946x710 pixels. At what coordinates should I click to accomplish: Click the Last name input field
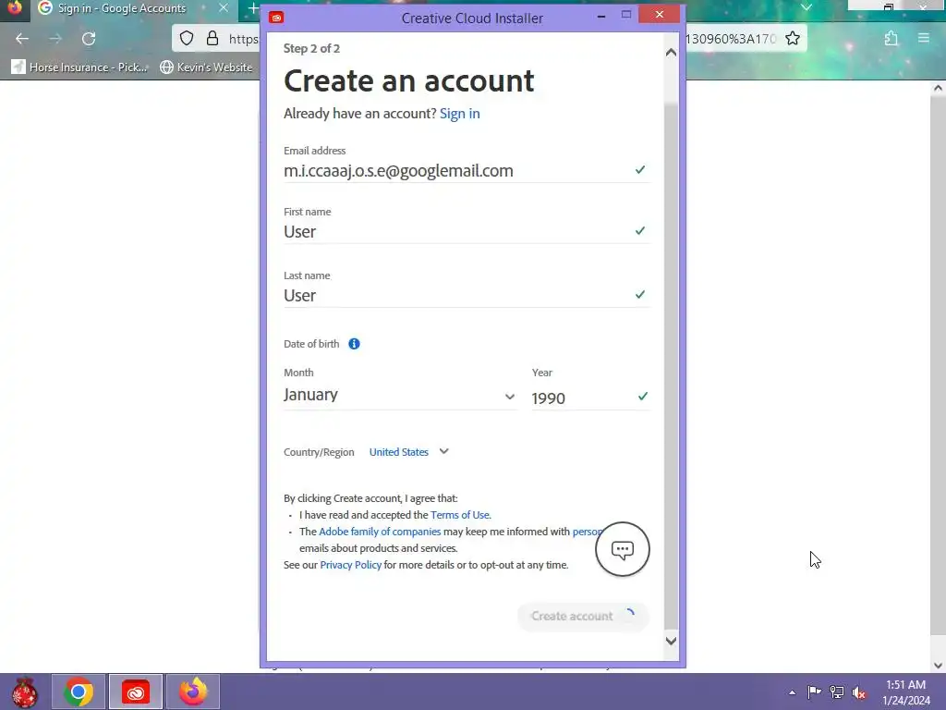467,295
